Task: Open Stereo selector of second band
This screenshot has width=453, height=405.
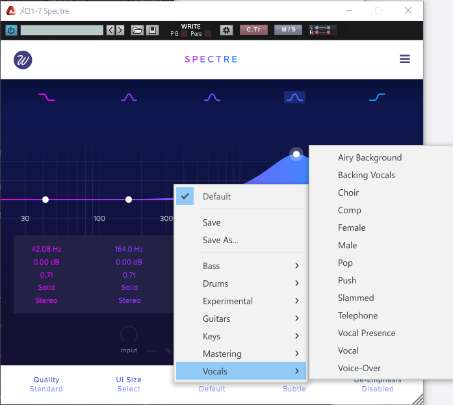Action: [129, 300]
